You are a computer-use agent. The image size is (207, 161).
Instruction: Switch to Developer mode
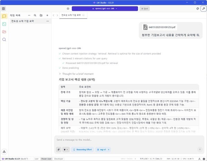click(59, 159)
